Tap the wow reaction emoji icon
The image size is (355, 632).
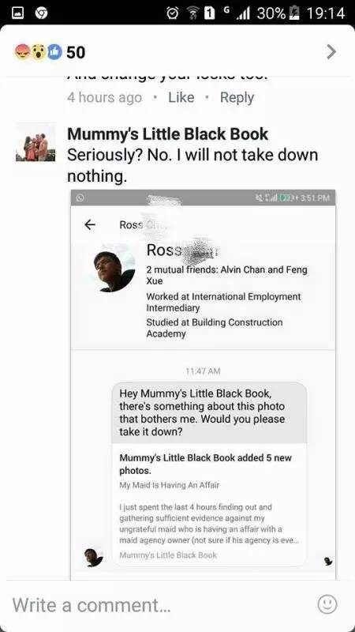tap(38, 52)
